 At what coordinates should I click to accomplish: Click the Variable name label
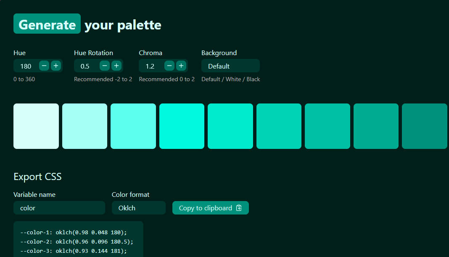click(34, 195)
